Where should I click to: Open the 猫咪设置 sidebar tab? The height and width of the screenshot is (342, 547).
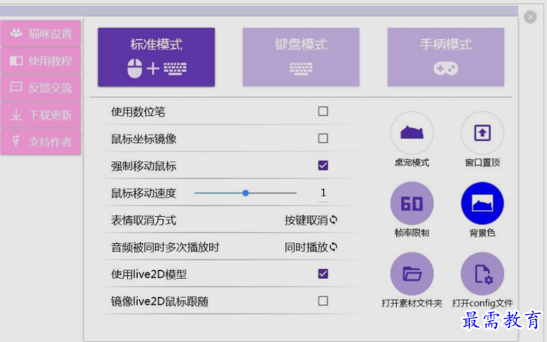(x=41, y=33)
